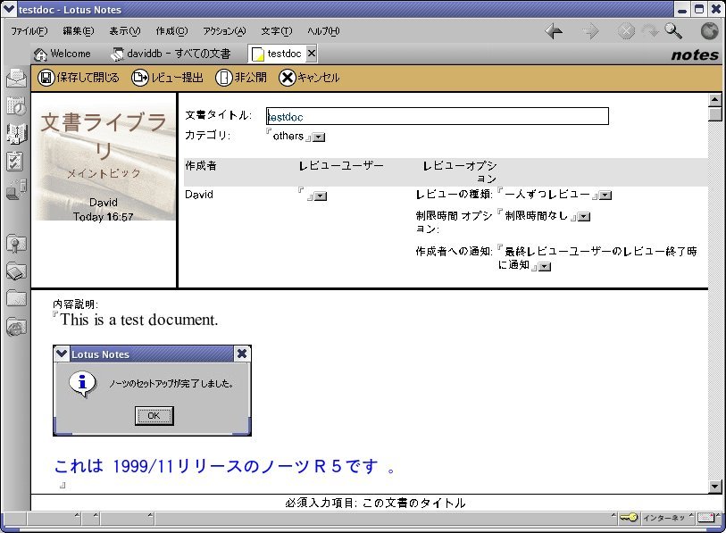Click 保存して閉じる to save and close

pos(79,78)
